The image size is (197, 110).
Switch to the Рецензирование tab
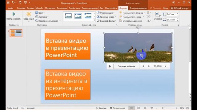pyautogui.click(x=90, y=8)
